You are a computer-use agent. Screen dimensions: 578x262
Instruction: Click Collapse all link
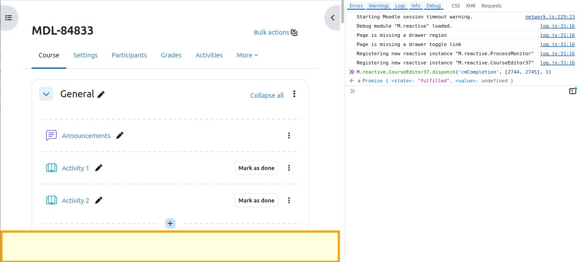click(x=267, y=96)
